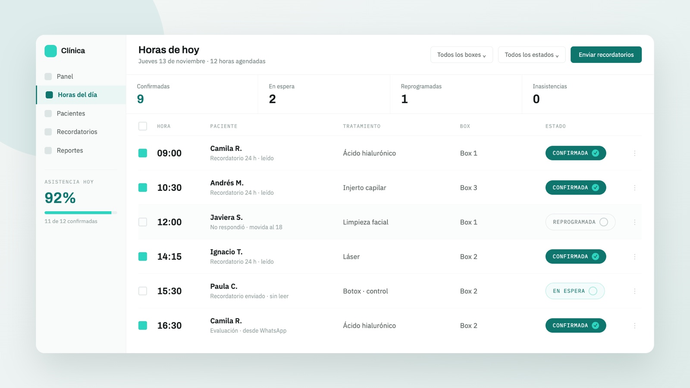Click REPROGRAMADA badge for Javiera S.
The width and height of the screenshot is (690, 388).
[580, 222]
